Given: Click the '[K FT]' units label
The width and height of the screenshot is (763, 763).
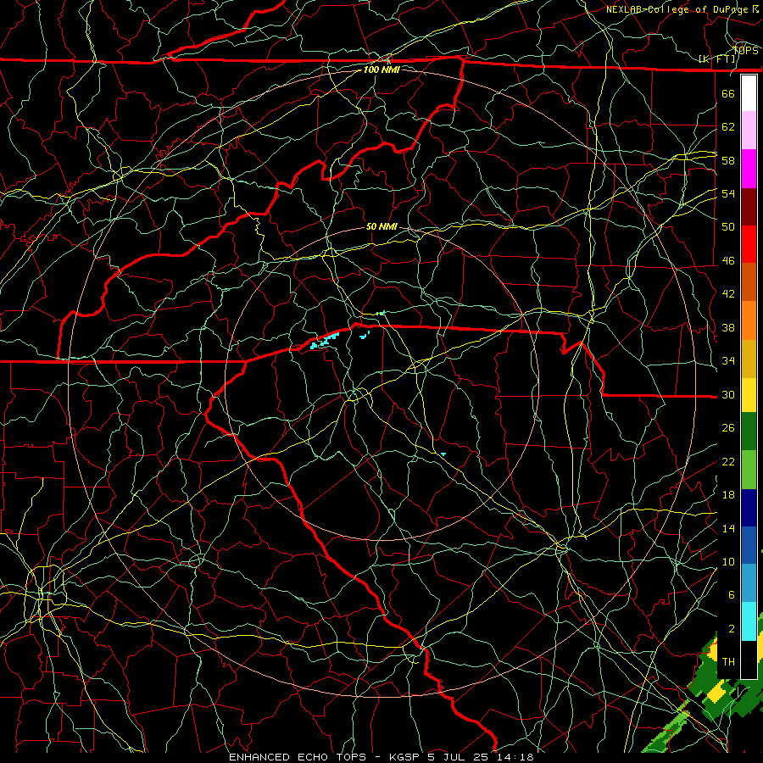Looking at the screenshot, I should tap(717, 59).
